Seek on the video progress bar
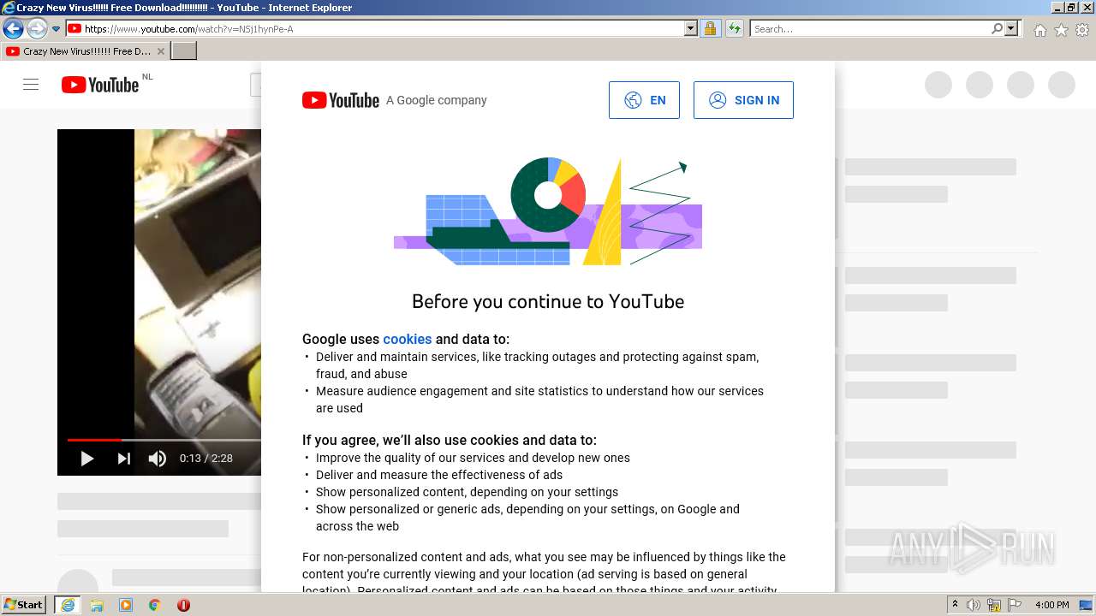 click(164, 440)
